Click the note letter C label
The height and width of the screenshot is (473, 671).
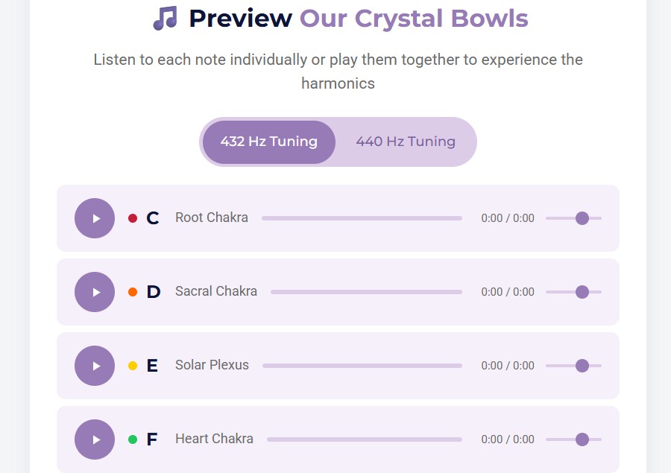(x=151, y=218)
